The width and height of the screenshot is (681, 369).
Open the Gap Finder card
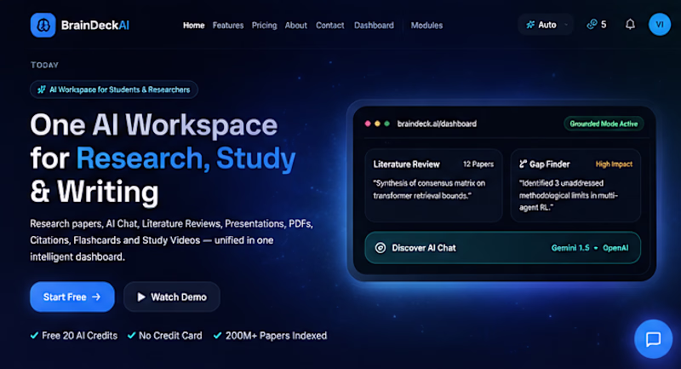[x=575, y=186]
